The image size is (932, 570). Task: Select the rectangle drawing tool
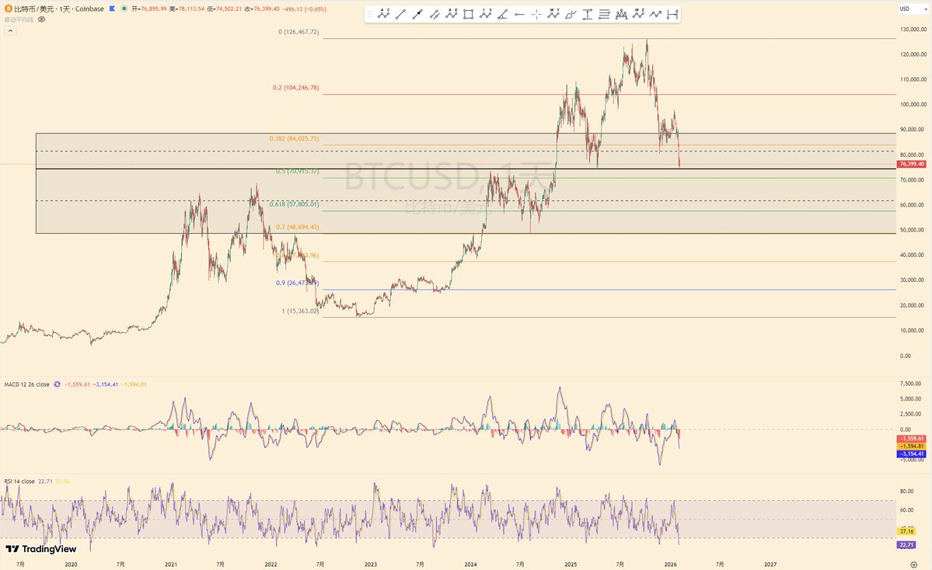(469, 14)
